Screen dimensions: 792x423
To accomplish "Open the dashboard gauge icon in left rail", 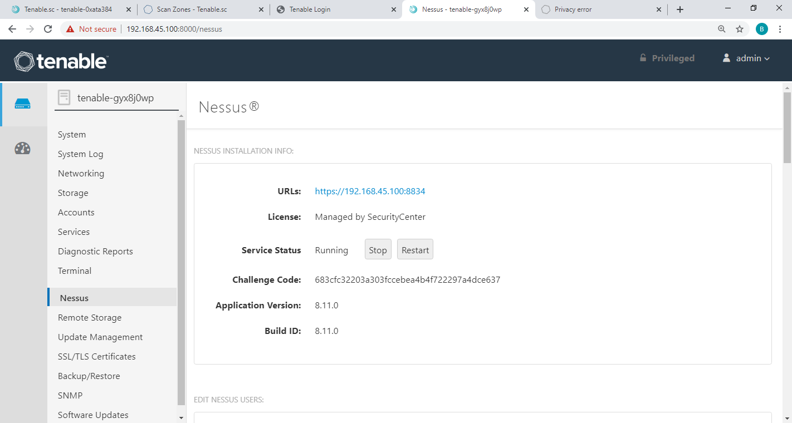I will coord(23,148).
